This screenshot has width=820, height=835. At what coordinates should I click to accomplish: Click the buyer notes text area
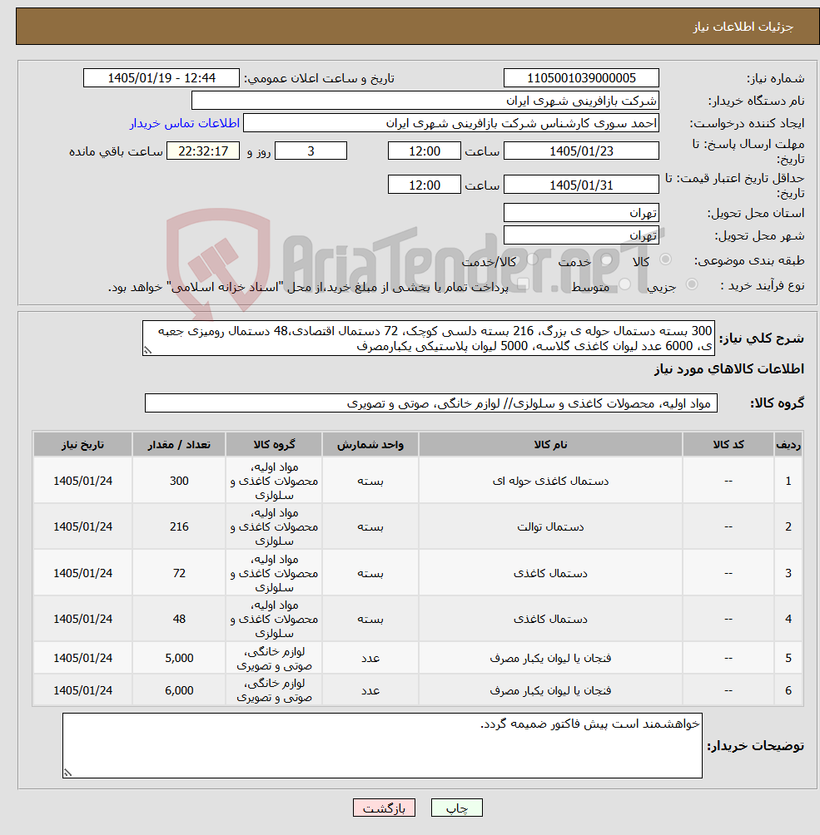click(382, 745)
